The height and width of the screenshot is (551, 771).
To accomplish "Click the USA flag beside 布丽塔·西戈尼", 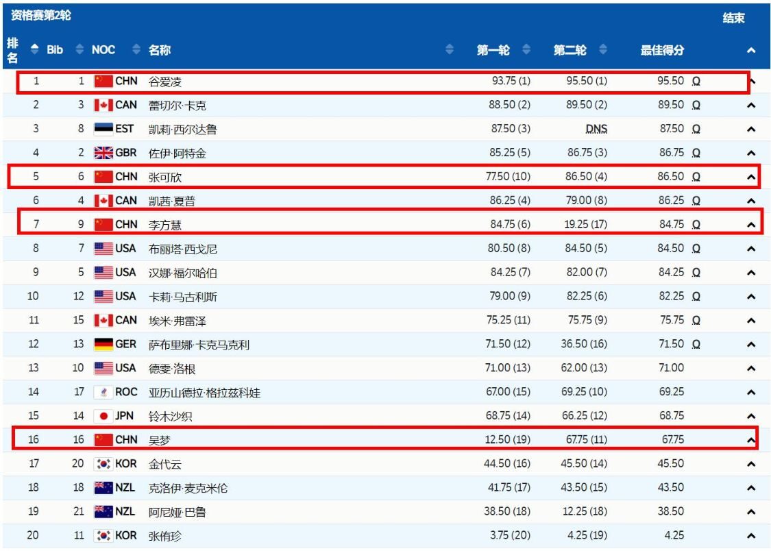I will pyautogui.click(x=103, y=248).
